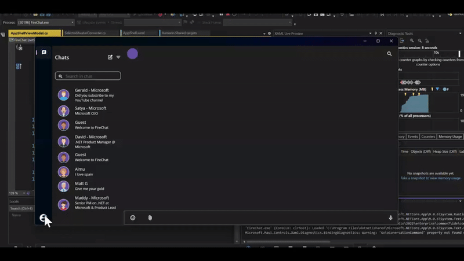Open the emoji picker icon
This screenshot has height=261, width=464.
coord(133,218)
